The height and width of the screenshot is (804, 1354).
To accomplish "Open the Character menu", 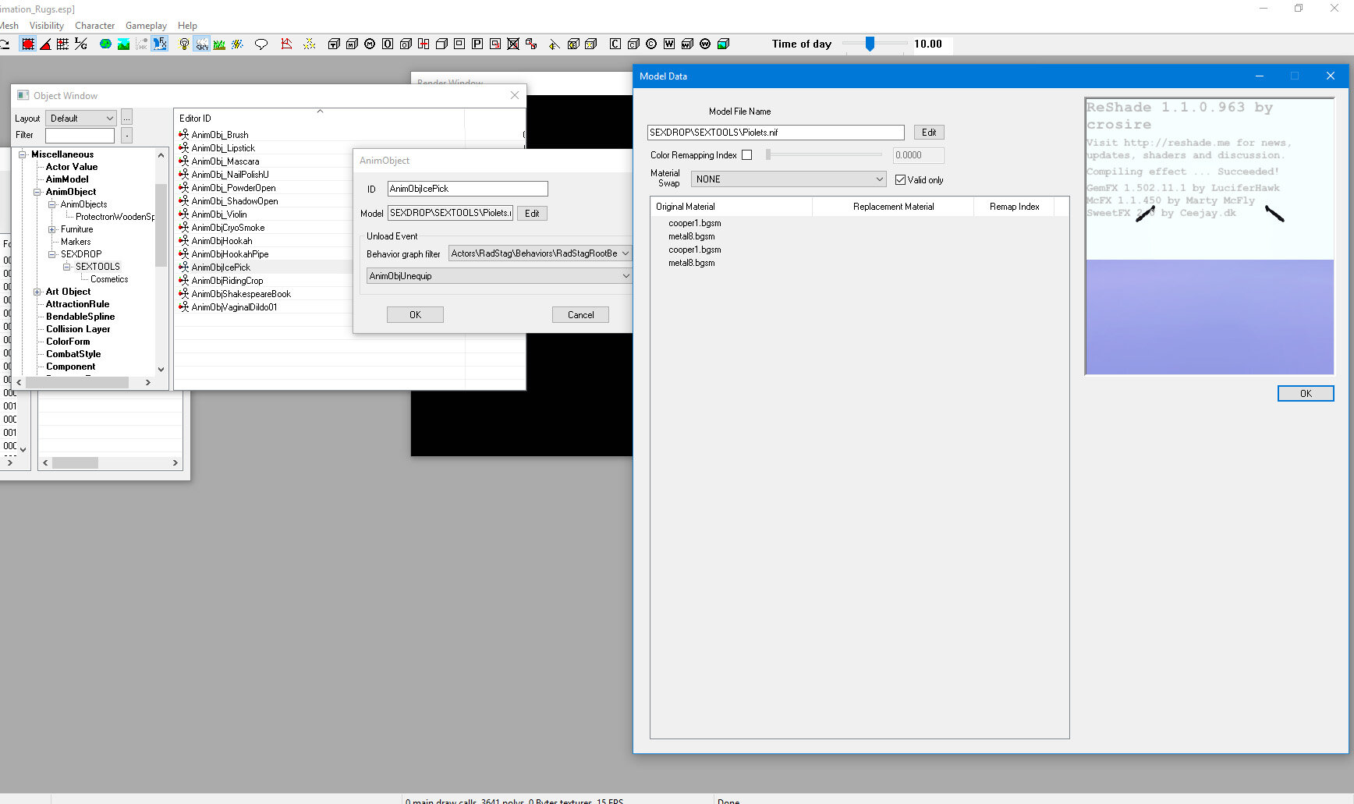I will tap(94, 26).
